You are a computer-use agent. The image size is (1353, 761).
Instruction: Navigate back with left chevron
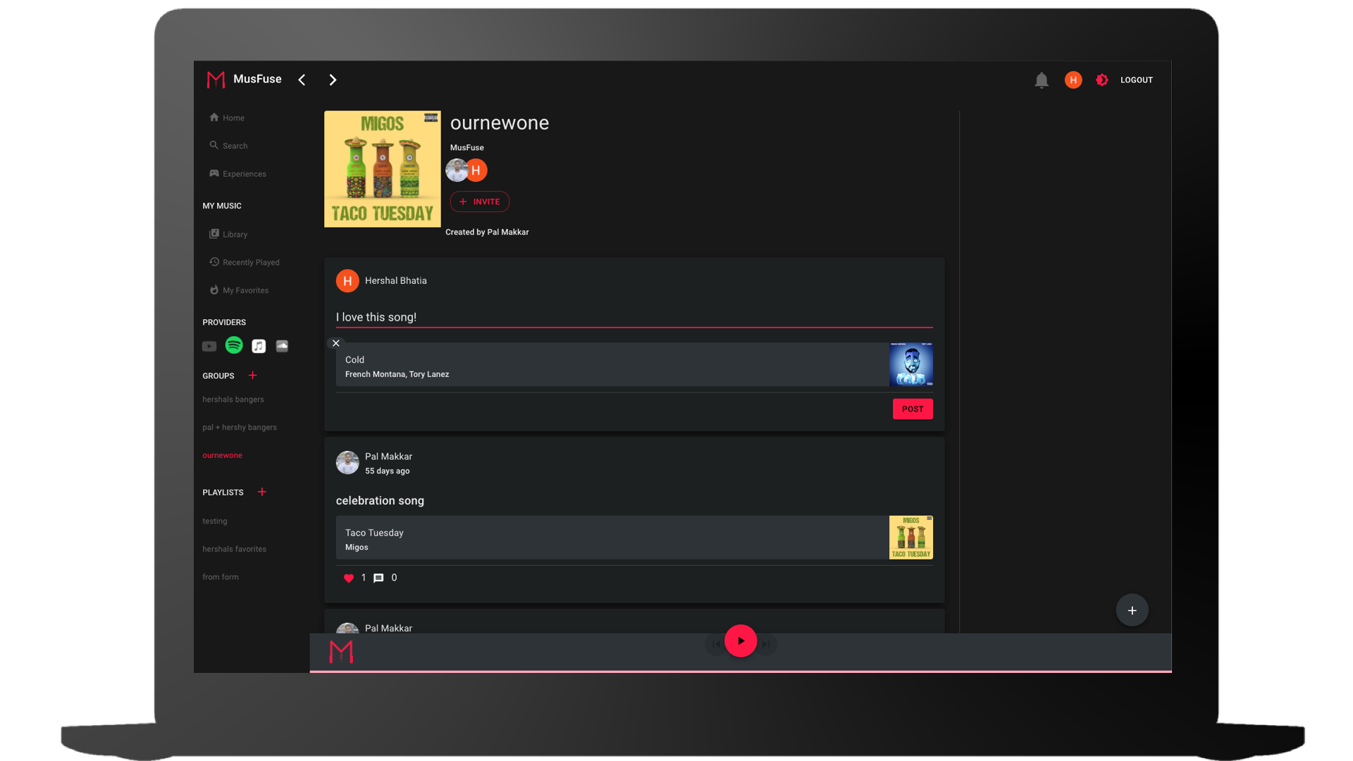302,80
